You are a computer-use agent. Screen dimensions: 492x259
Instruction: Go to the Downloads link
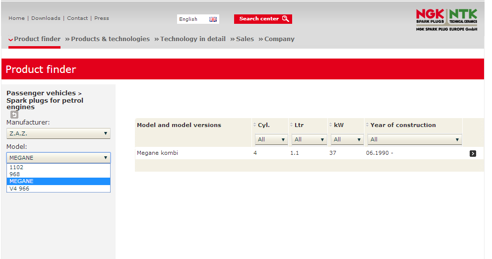coord(46,18)
